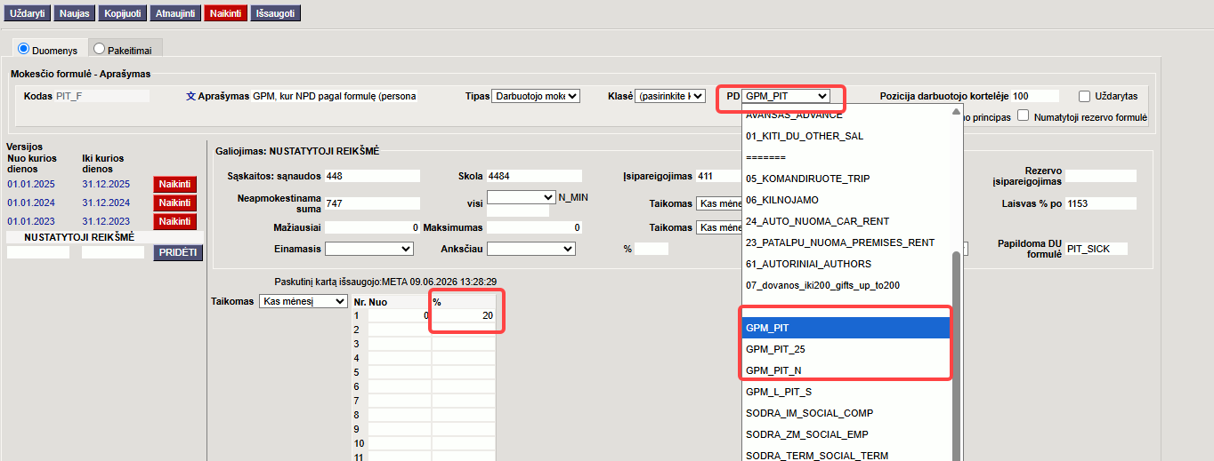Toggle the Numatytoji rezervo formulė checkbox
Screen dimensions: 1214x461
[1024, 115]
